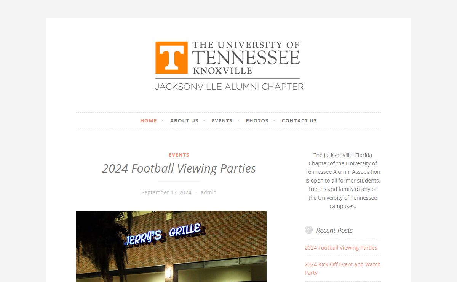Open the featured restaurant building photo
457x282 pixels.
(171, 246)
